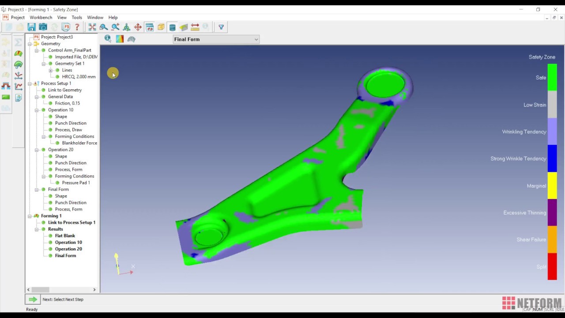
Task: Collapse the Geometry tree node
Action: [x=30, y=44]
